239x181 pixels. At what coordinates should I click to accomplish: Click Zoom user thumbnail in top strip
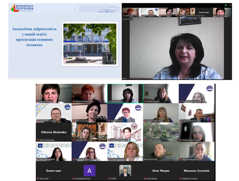click(204, 12)
